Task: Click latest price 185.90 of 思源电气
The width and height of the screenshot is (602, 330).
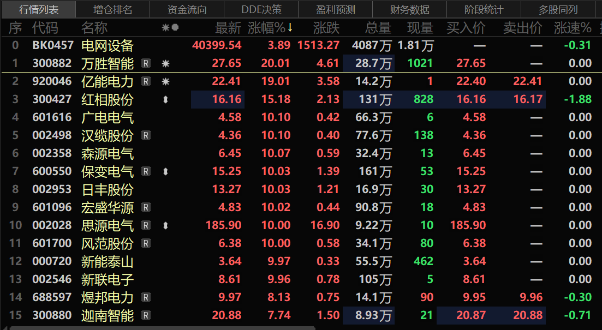Action: tap(223, 225)
